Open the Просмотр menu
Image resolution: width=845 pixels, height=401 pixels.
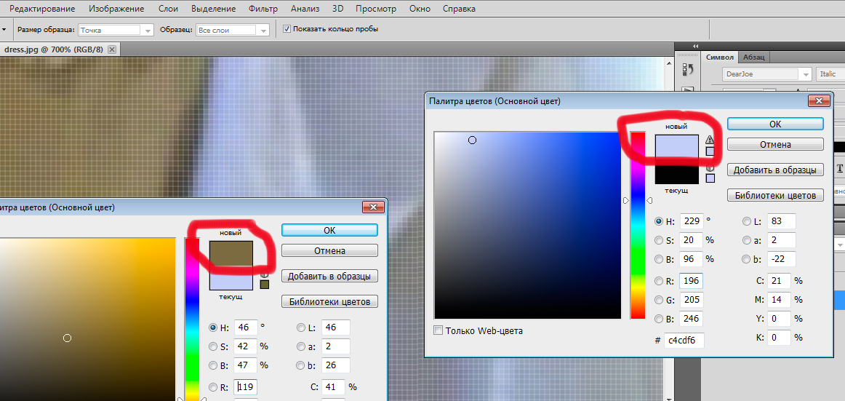[x=376, y=9]
